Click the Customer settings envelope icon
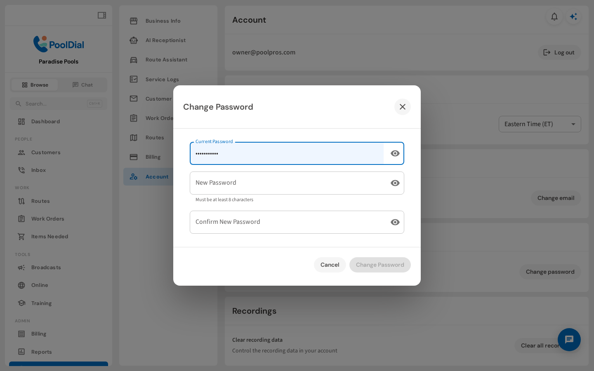This screenshot has width=594, height=371. 134,99
